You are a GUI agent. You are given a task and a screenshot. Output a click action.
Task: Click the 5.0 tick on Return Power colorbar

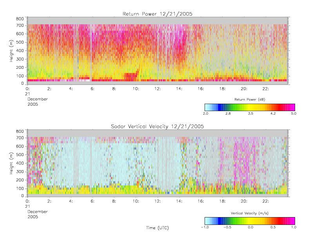coord(294,113)
